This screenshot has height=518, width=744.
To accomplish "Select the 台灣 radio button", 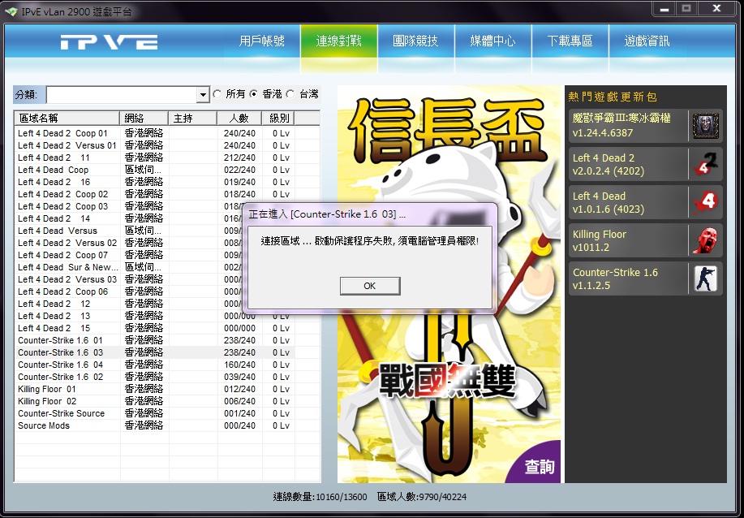I will click(290, 94).
